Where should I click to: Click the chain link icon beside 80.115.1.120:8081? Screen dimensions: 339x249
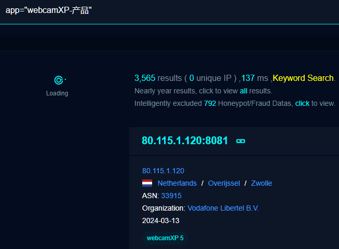(x=240, y=141)
